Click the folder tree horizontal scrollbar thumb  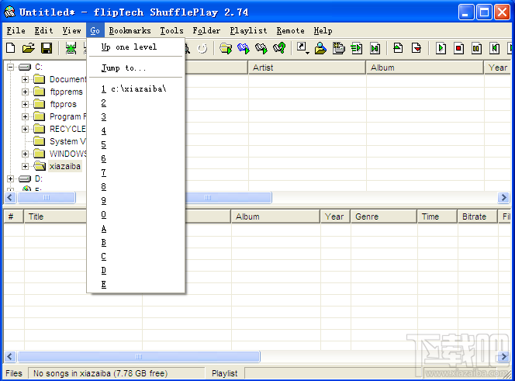(x=47, y=198)
